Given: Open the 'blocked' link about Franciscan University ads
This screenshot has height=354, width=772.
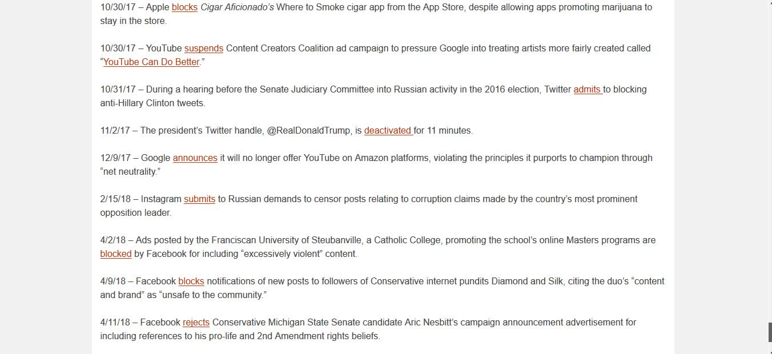Looking at the screenshot, I should point(116,254).
